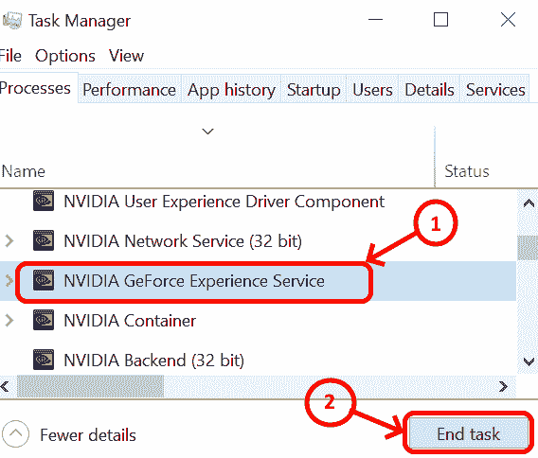Select NVIDIA User Experience Driver Component row text
The width and height of the screenshot is (538, 458).
pyautogui.click(x=224, y=202)
